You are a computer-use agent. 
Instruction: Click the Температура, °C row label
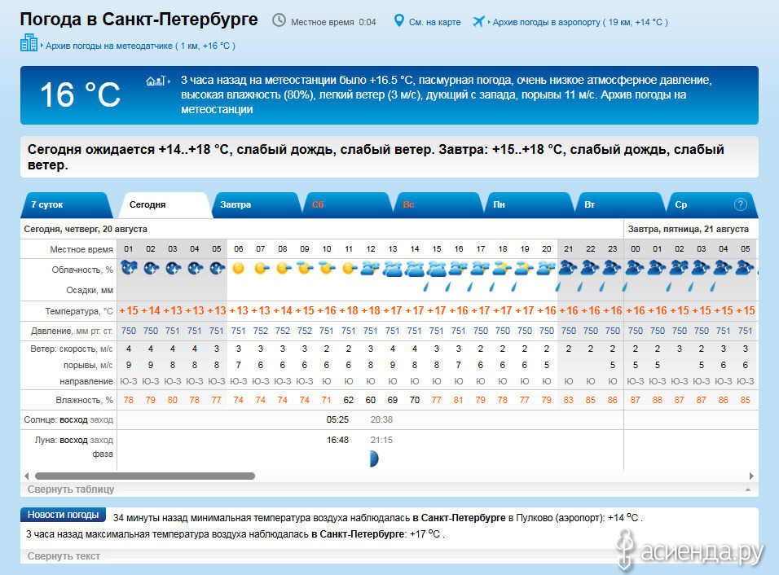(x=79, y=311)
